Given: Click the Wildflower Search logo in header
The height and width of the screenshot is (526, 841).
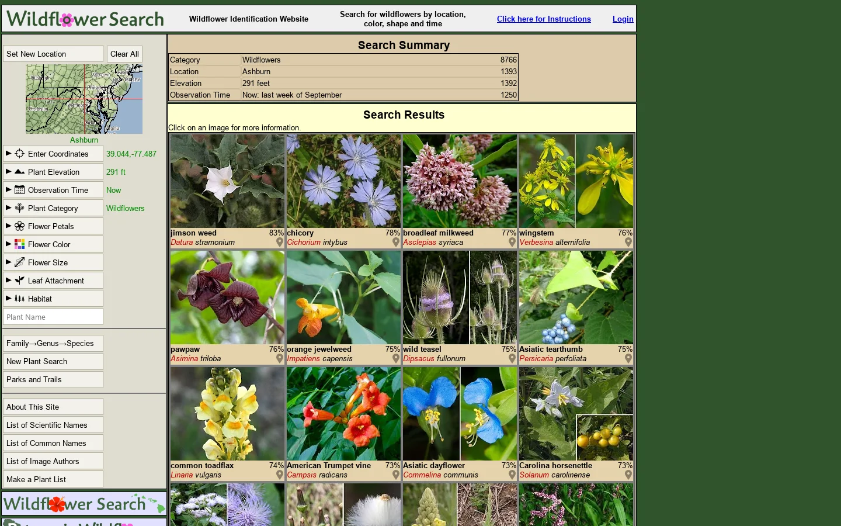Looking at the screenshot, I should [x=85, y=19].
